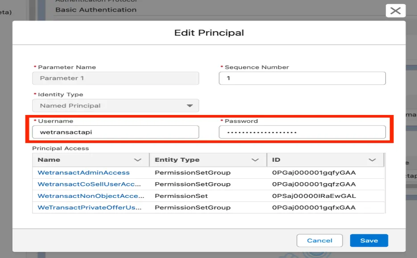Click the Edit Principal dialog title
This screenshot has width=417, height=258.
click(209, 33)
